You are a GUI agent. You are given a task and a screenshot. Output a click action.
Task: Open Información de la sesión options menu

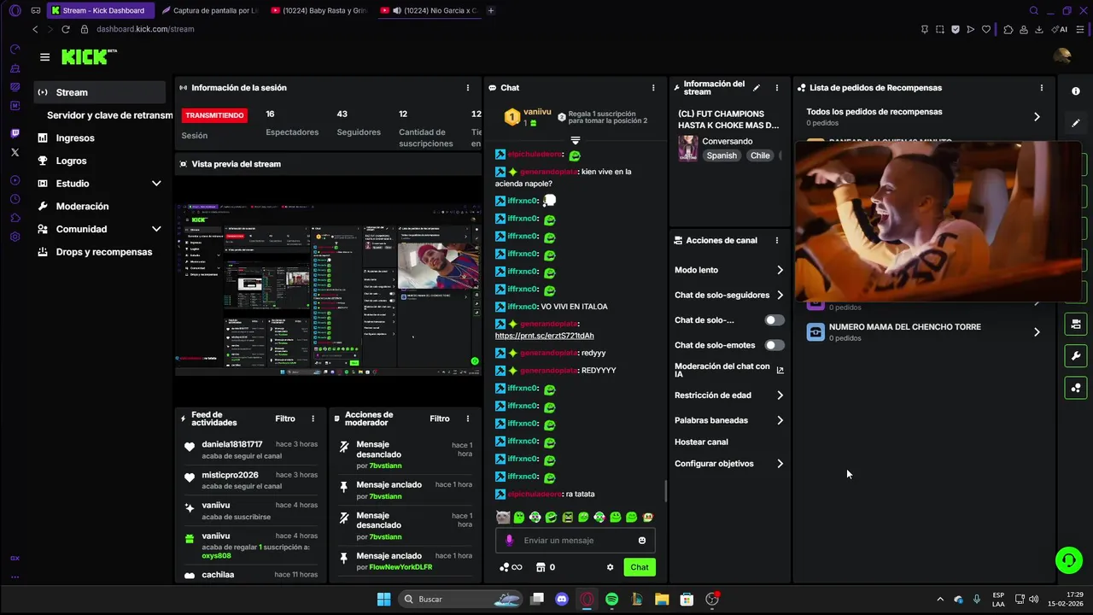coord(467,88)
